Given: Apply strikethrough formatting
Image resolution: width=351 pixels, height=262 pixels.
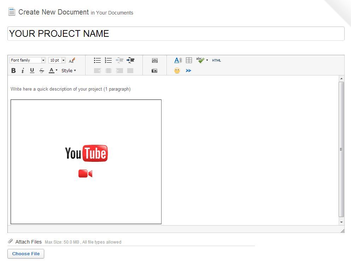Looking at the screenshot, I should 42,71.
